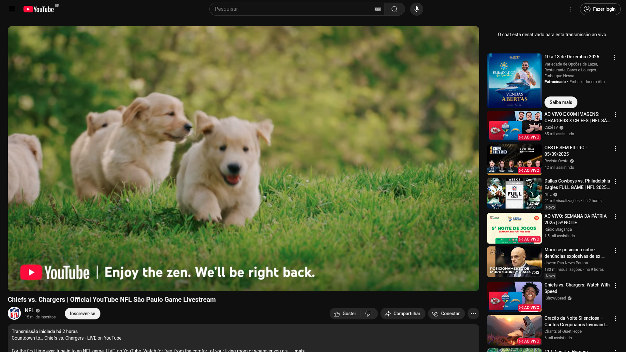Open Watch With Speed thumbnail
626x352 pixels.
(514, 297)
